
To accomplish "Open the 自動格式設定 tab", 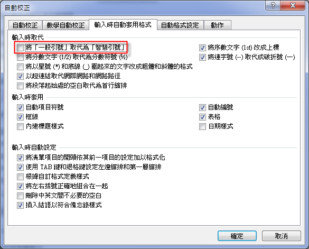I will [180, 25].
